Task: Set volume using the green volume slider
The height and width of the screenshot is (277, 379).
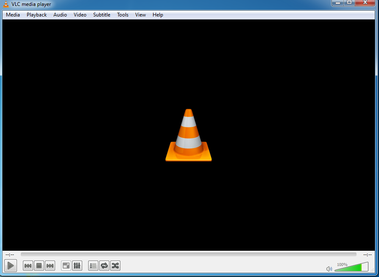Action: [x=351, y=268]
